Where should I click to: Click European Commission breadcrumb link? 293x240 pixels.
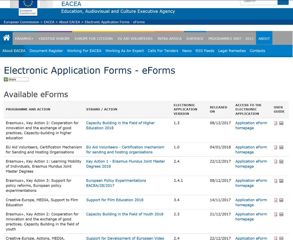(21, 22)
